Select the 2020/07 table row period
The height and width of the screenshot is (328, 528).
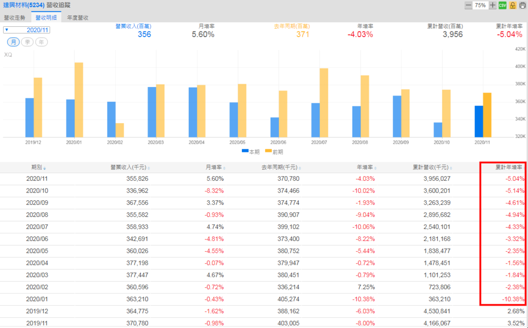tap(37, 227)
